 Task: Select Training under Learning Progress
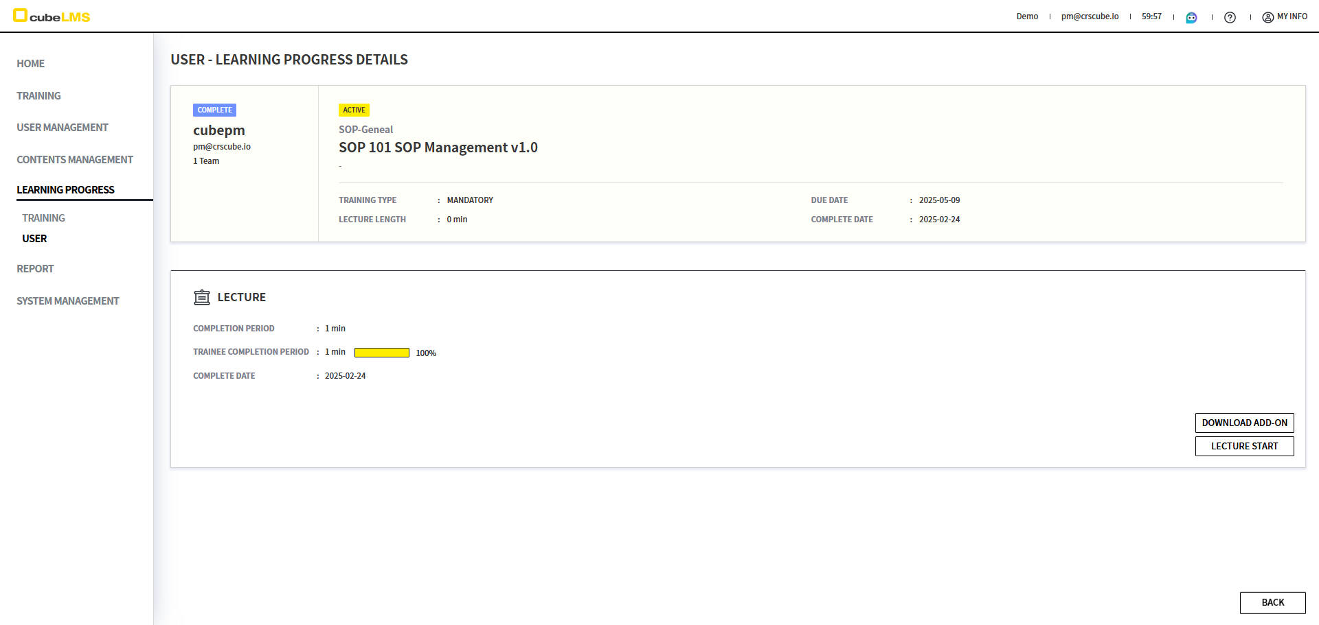point(43,218)
